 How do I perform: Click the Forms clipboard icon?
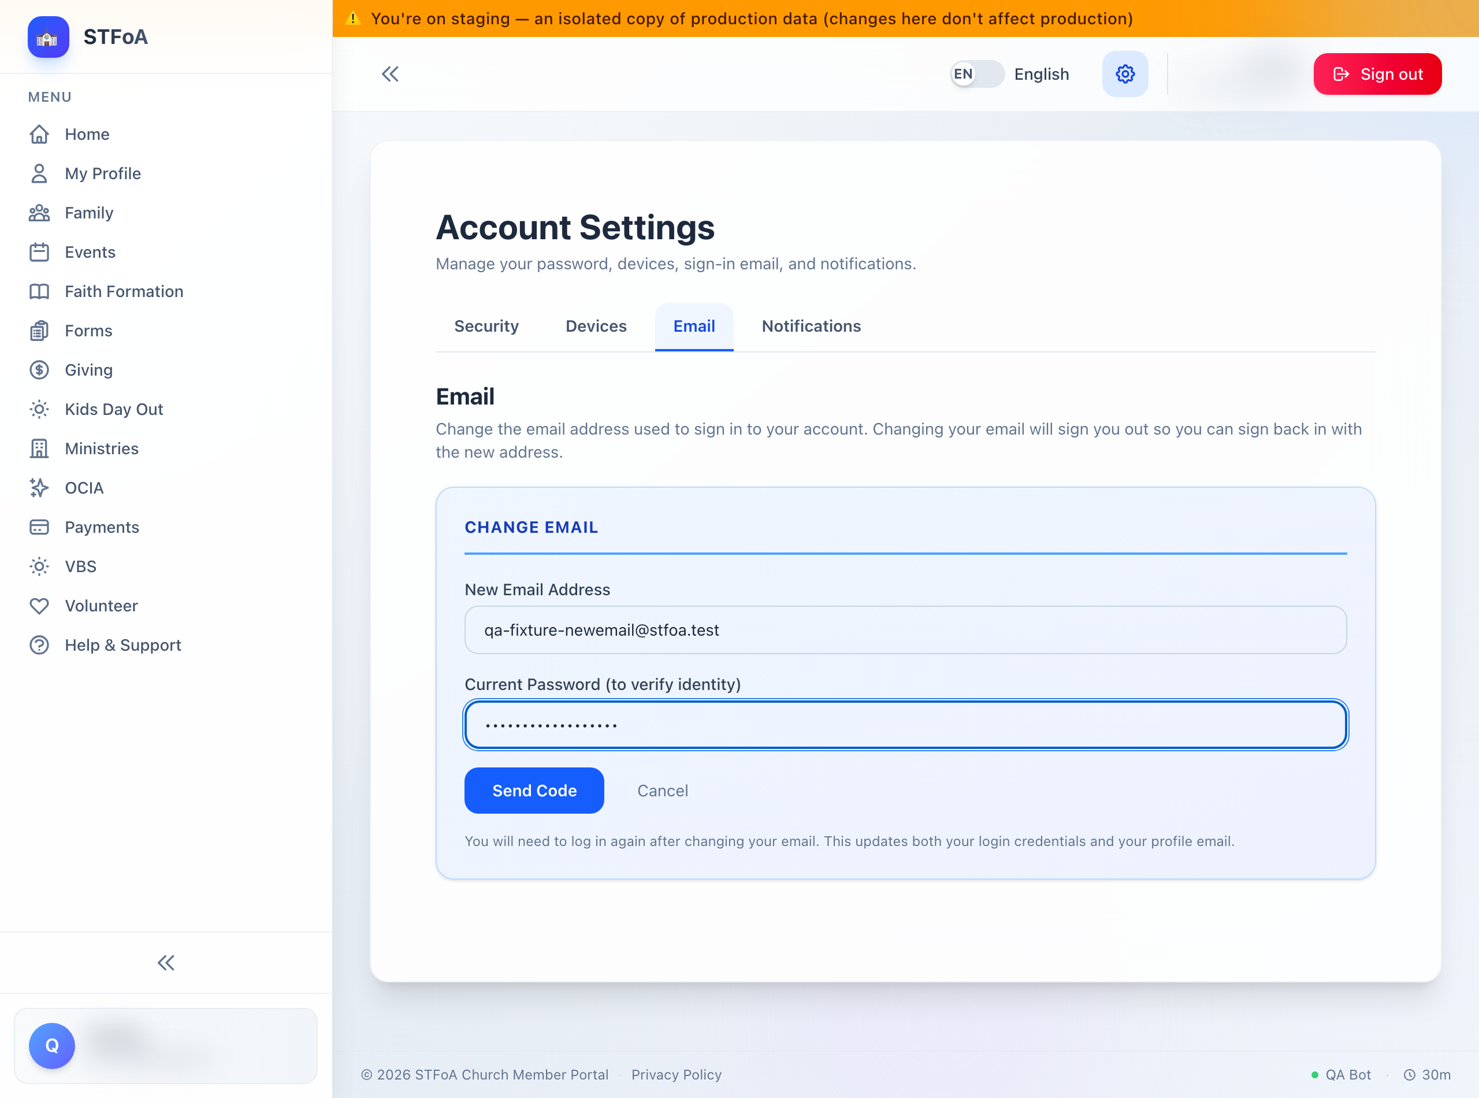tap(39, 331)
